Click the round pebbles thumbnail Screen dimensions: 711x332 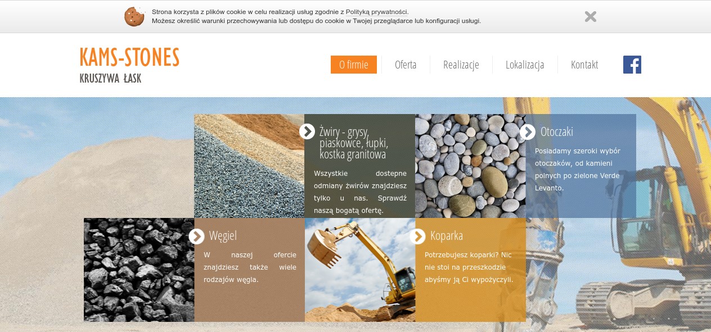pyautogui.click(x=470, y=166)
